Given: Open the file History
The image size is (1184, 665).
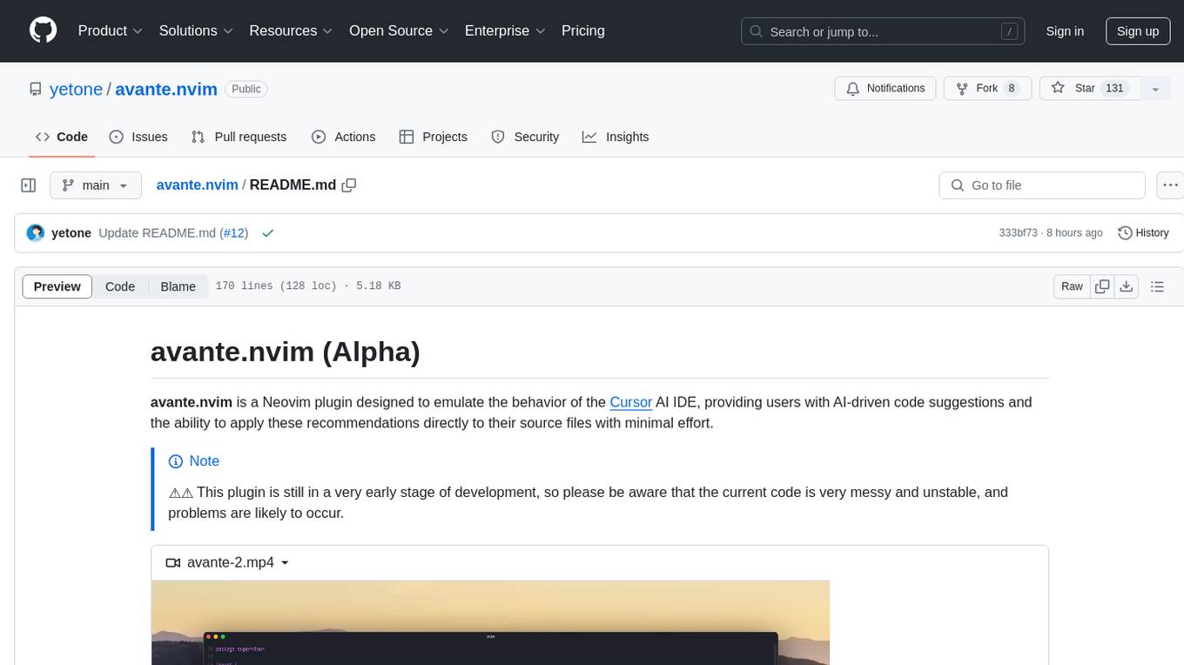Looking at the screenshot, I should click(x=1143, y=233).
